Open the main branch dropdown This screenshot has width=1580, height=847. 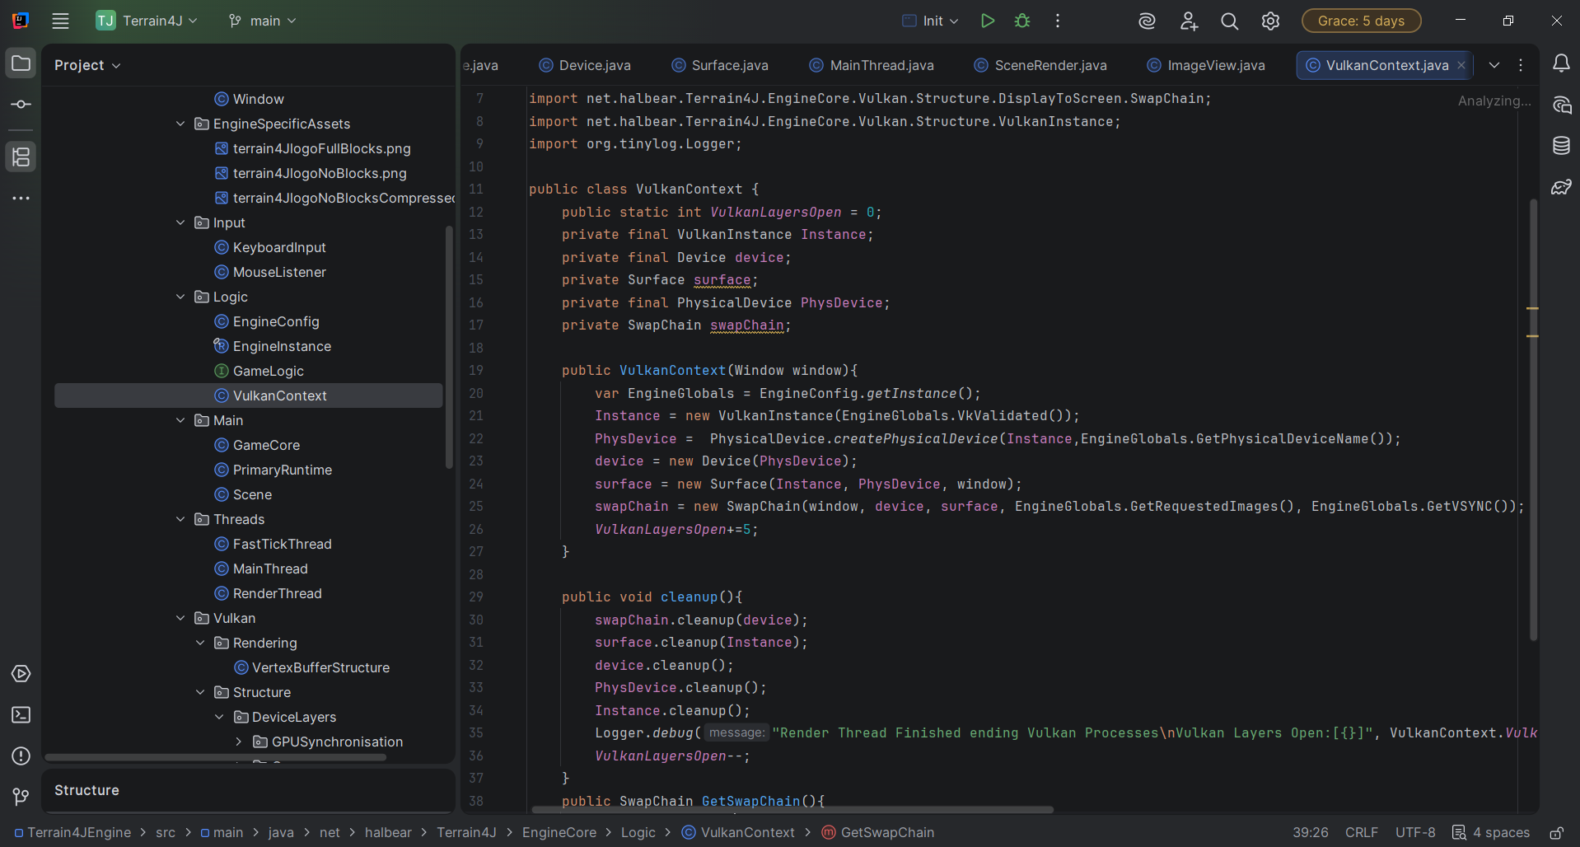tap(263, 21)
